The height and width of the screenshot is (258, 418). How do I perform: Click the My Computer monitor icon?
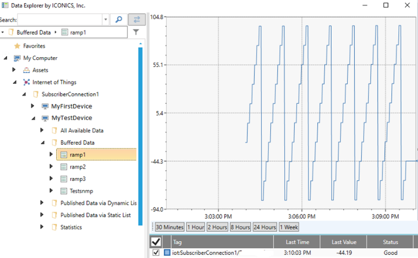[16, 58]
